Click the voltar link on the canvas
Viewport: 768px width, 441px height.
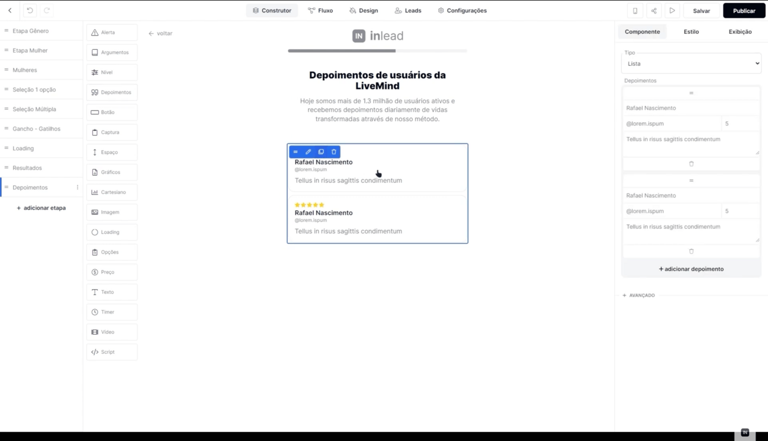point(160,33)
